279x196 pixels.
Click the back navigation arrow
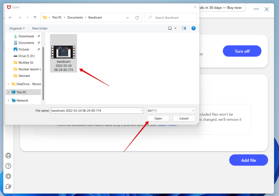pos(10,17)
